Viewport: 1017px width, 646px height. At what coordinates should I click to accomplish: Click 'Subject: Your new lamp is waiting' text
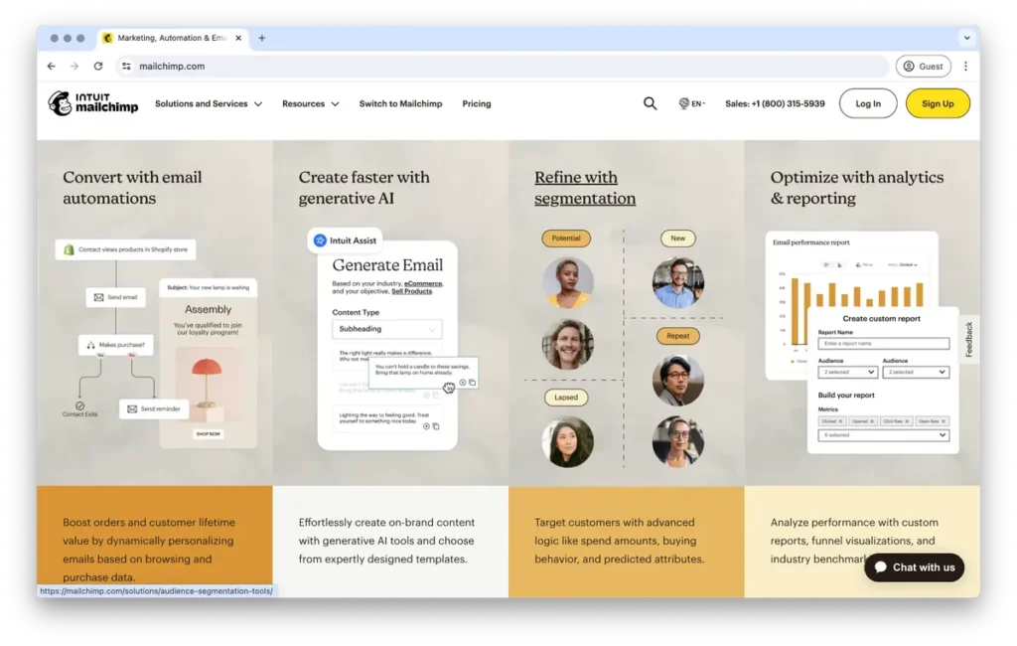(x=209, y=287)
